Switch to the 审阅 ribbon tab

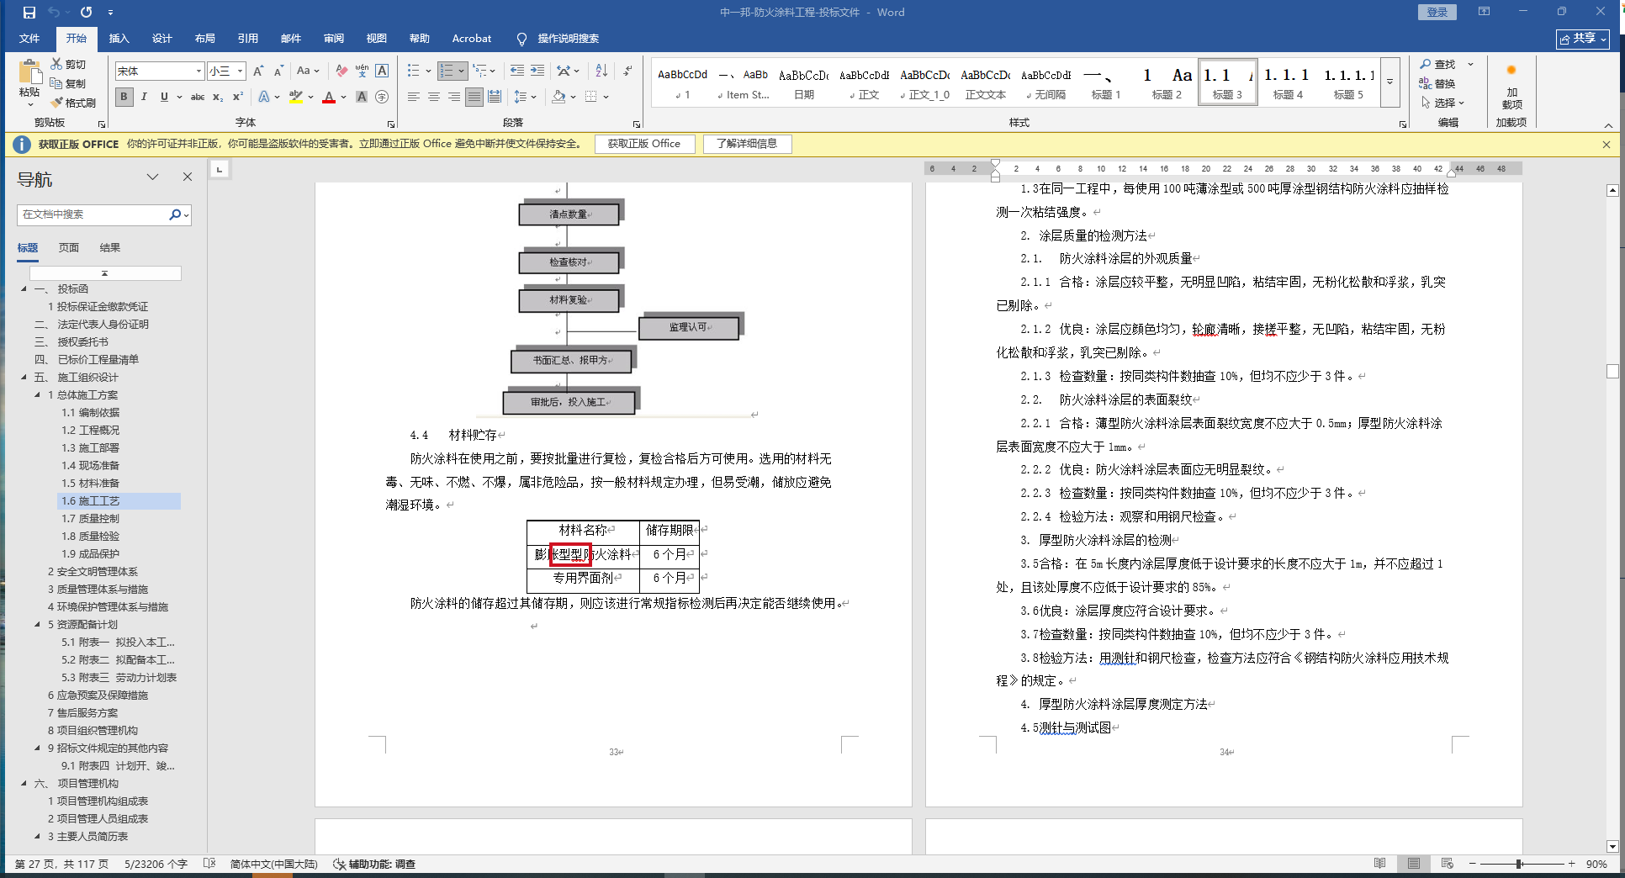tap(333, 39)
